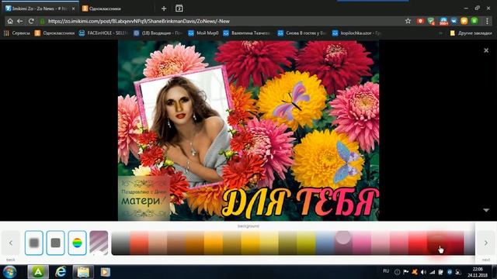The image size is (497, 279).
Task: Open the VK extension icon
Action: click(454, 21)
